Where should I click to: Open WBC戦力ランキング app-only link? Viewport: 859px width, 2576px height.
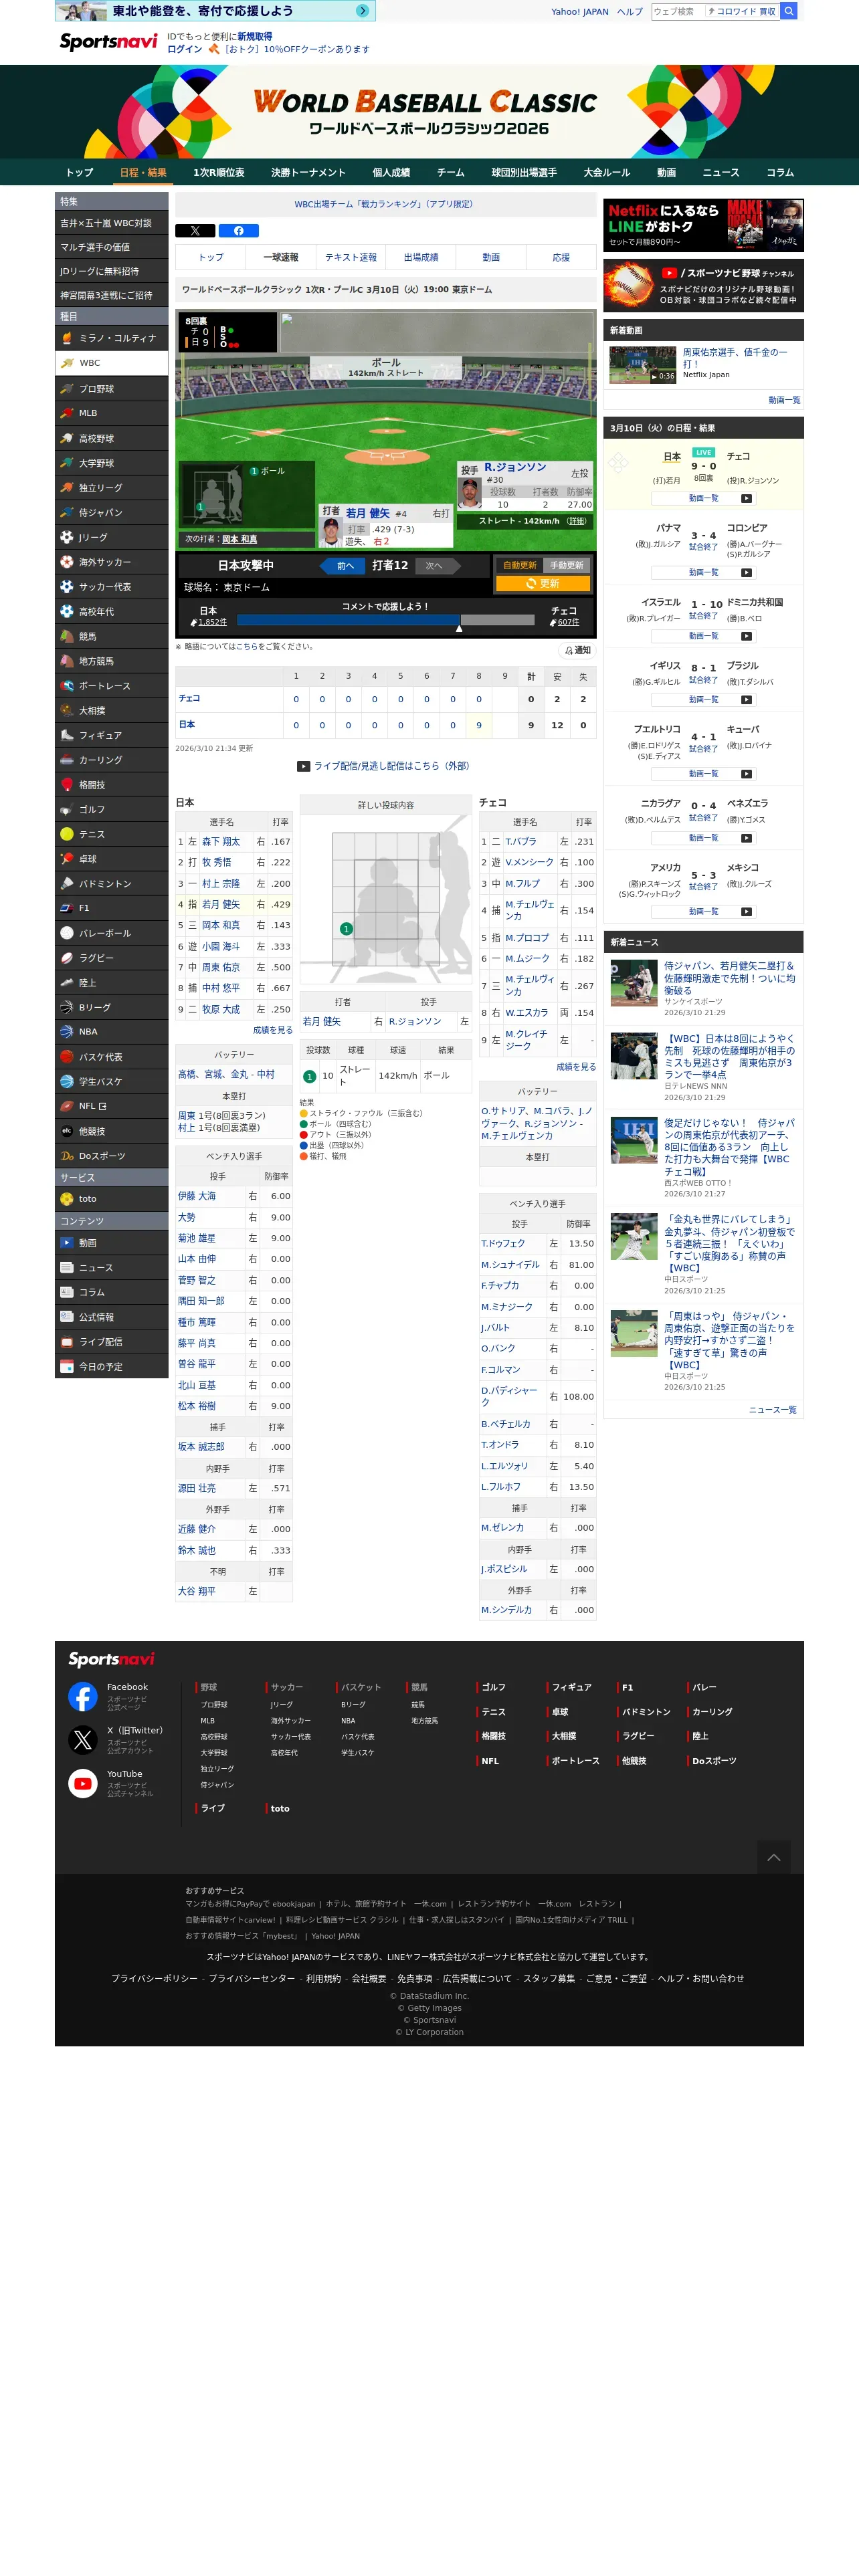pyautogui.click(x=384, y=204)
